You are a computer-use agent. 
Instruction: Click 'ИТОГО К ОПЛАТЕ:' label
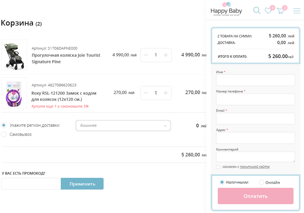click(x=233, y=57)
